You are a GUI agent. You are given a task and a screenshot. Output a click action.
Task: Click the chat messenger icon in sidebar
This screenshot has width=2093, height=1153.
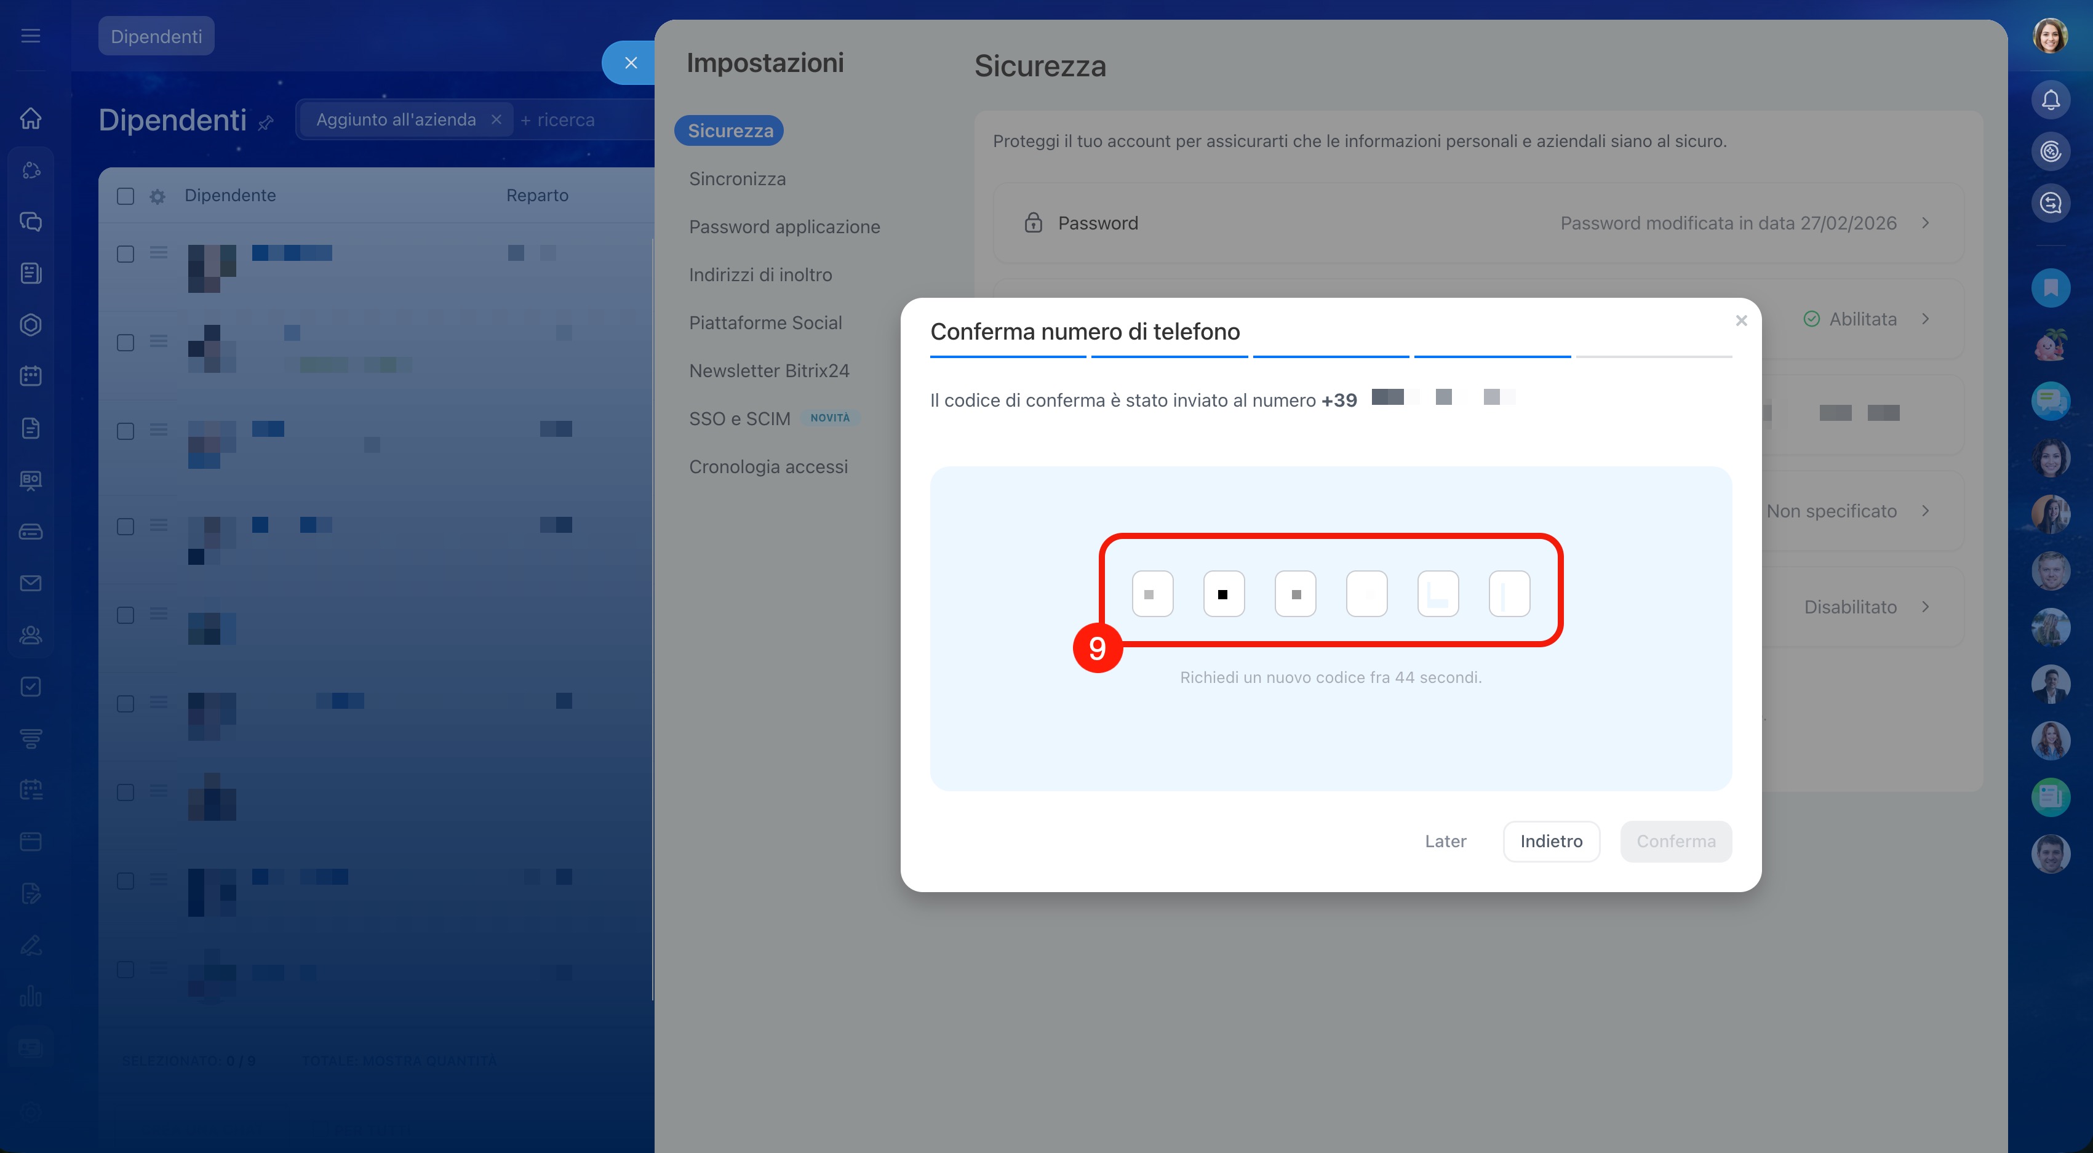coord(31,222)
